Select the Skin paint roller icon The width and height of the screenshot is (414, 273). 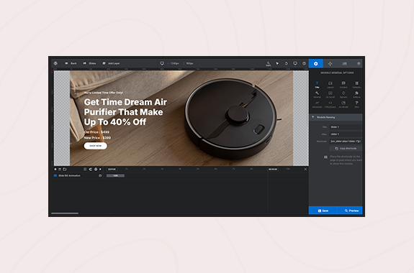[356, 104]
